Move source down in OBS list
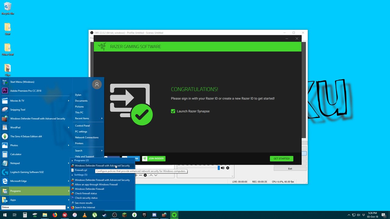Screen dimensions: 390x219 [156, 175]
